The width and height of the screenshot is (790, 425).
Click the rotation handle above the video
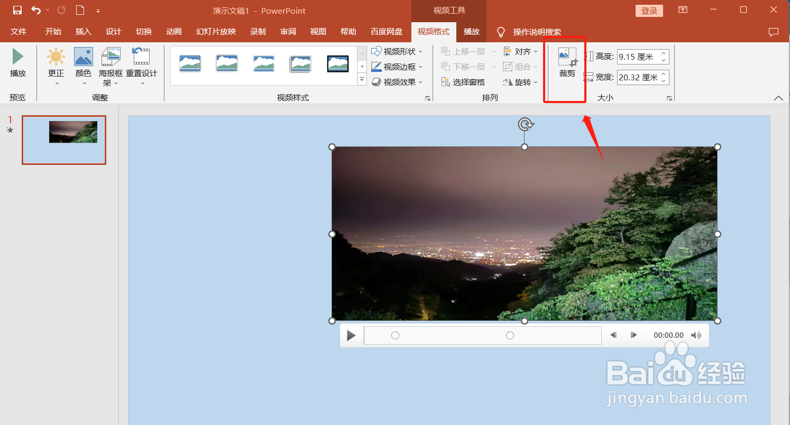tap(525, 124)
